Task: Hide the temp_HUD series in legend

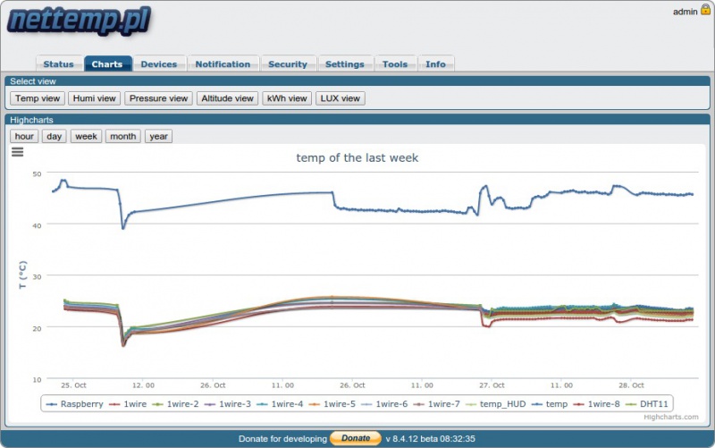Action: [x=501, y=404]
